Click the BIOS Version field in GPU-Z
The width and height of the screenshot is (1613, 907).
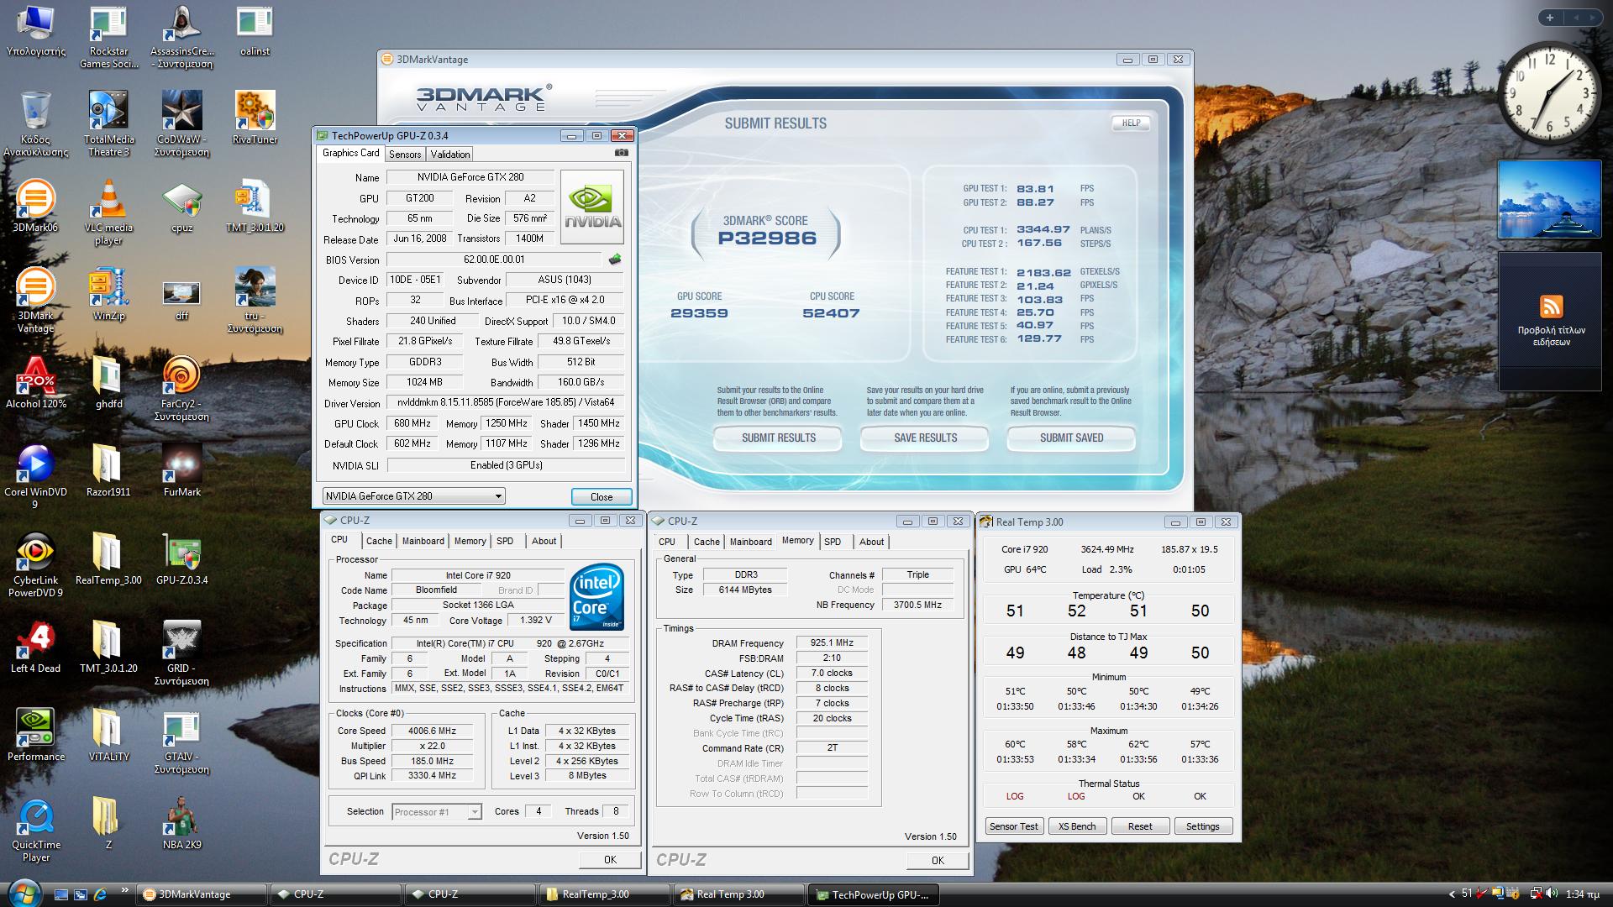pyautogui.click(x=494, y=260)
